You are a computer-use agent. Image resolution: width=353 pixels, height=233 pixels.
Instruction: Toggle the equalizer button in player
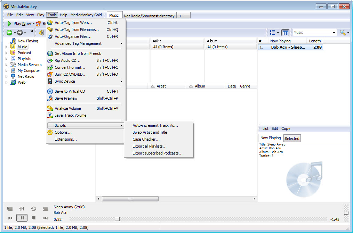coord(22,209)
